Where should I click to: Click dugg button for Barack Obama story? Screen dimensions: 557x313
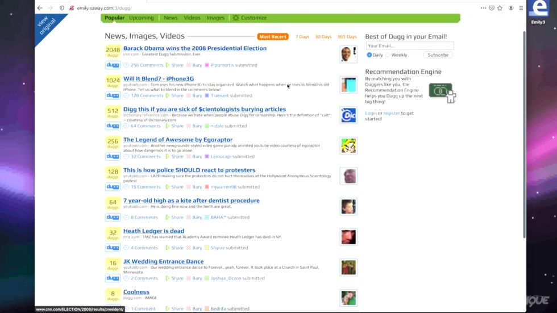click(x=113, y=65)
